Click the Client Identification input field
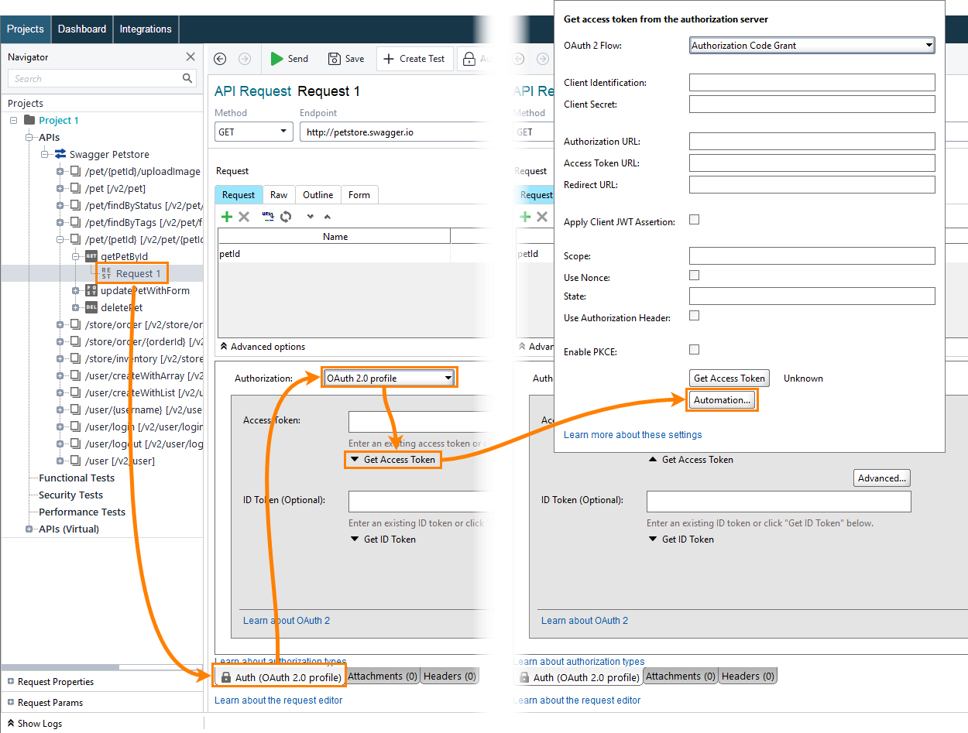968x733 pixels. 812,83
